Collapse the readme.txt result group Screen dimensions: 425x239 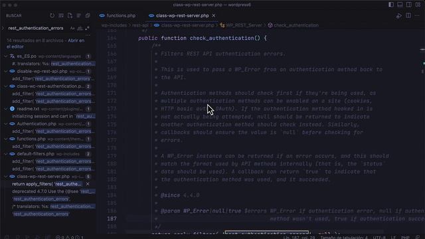pos(6,109)
